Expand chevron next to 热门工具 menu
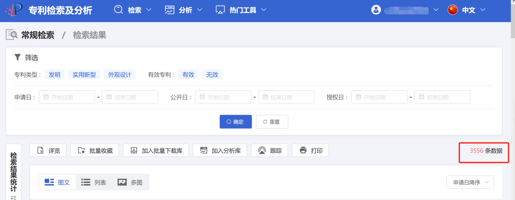 point(264,10)
